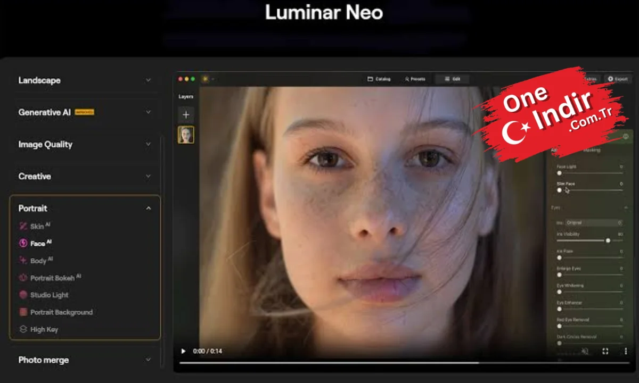The width and height of the screenshot is (639, 383).
Task: Adjust the Slim Face slider
Action: tap(590, 190)
